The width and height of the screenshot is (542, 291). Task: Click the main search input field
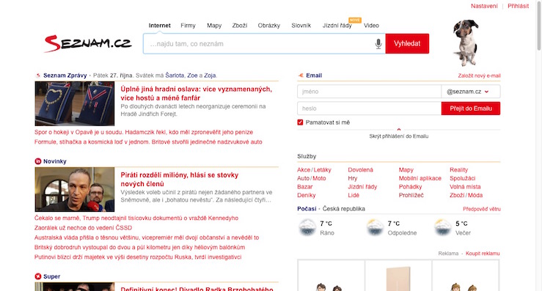[x=259, y=44]
